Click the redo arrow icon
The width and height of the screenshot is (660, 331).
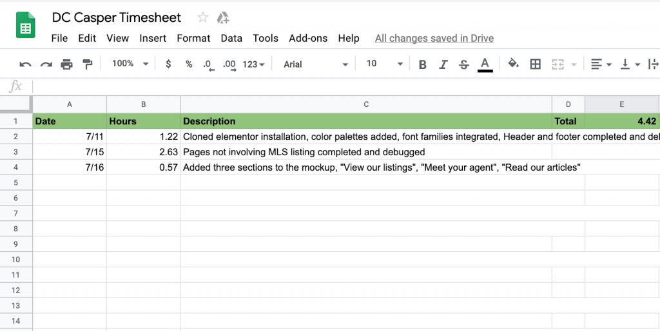46,64
